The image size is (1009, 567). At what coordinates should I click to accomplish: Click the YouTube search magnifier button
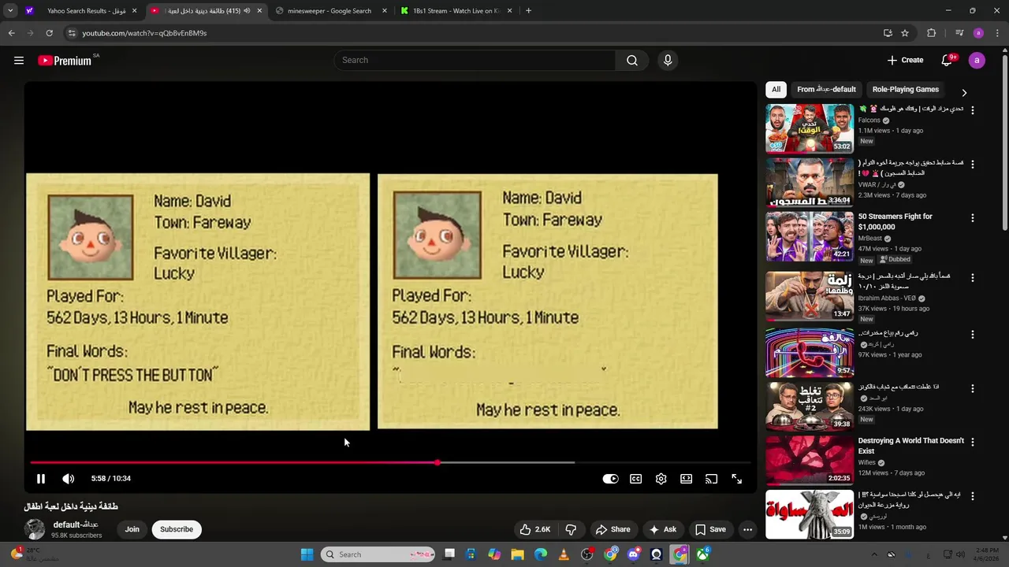click(x=631, y=61)
